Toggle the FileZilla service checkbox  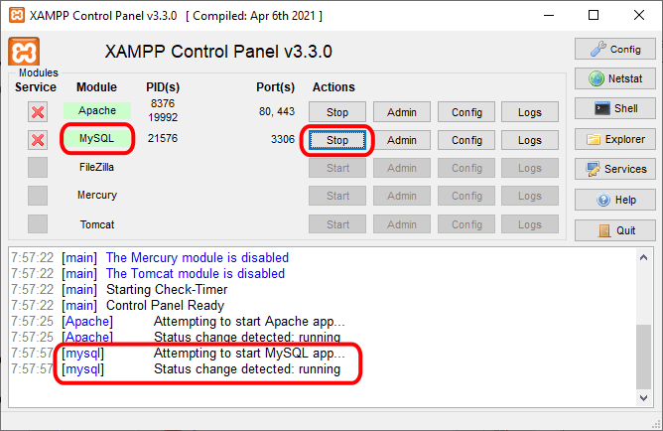point(38,168)
